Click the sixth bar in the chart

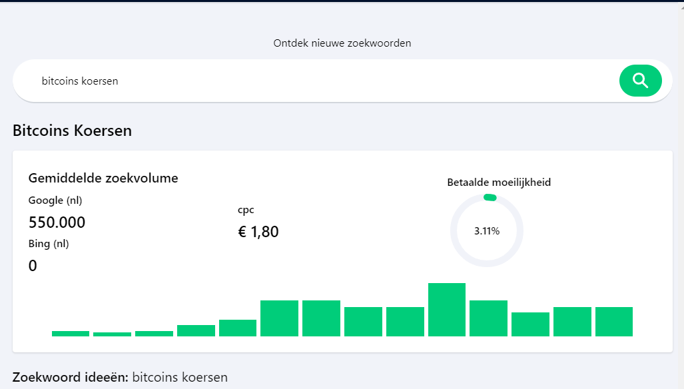[279, 318]
